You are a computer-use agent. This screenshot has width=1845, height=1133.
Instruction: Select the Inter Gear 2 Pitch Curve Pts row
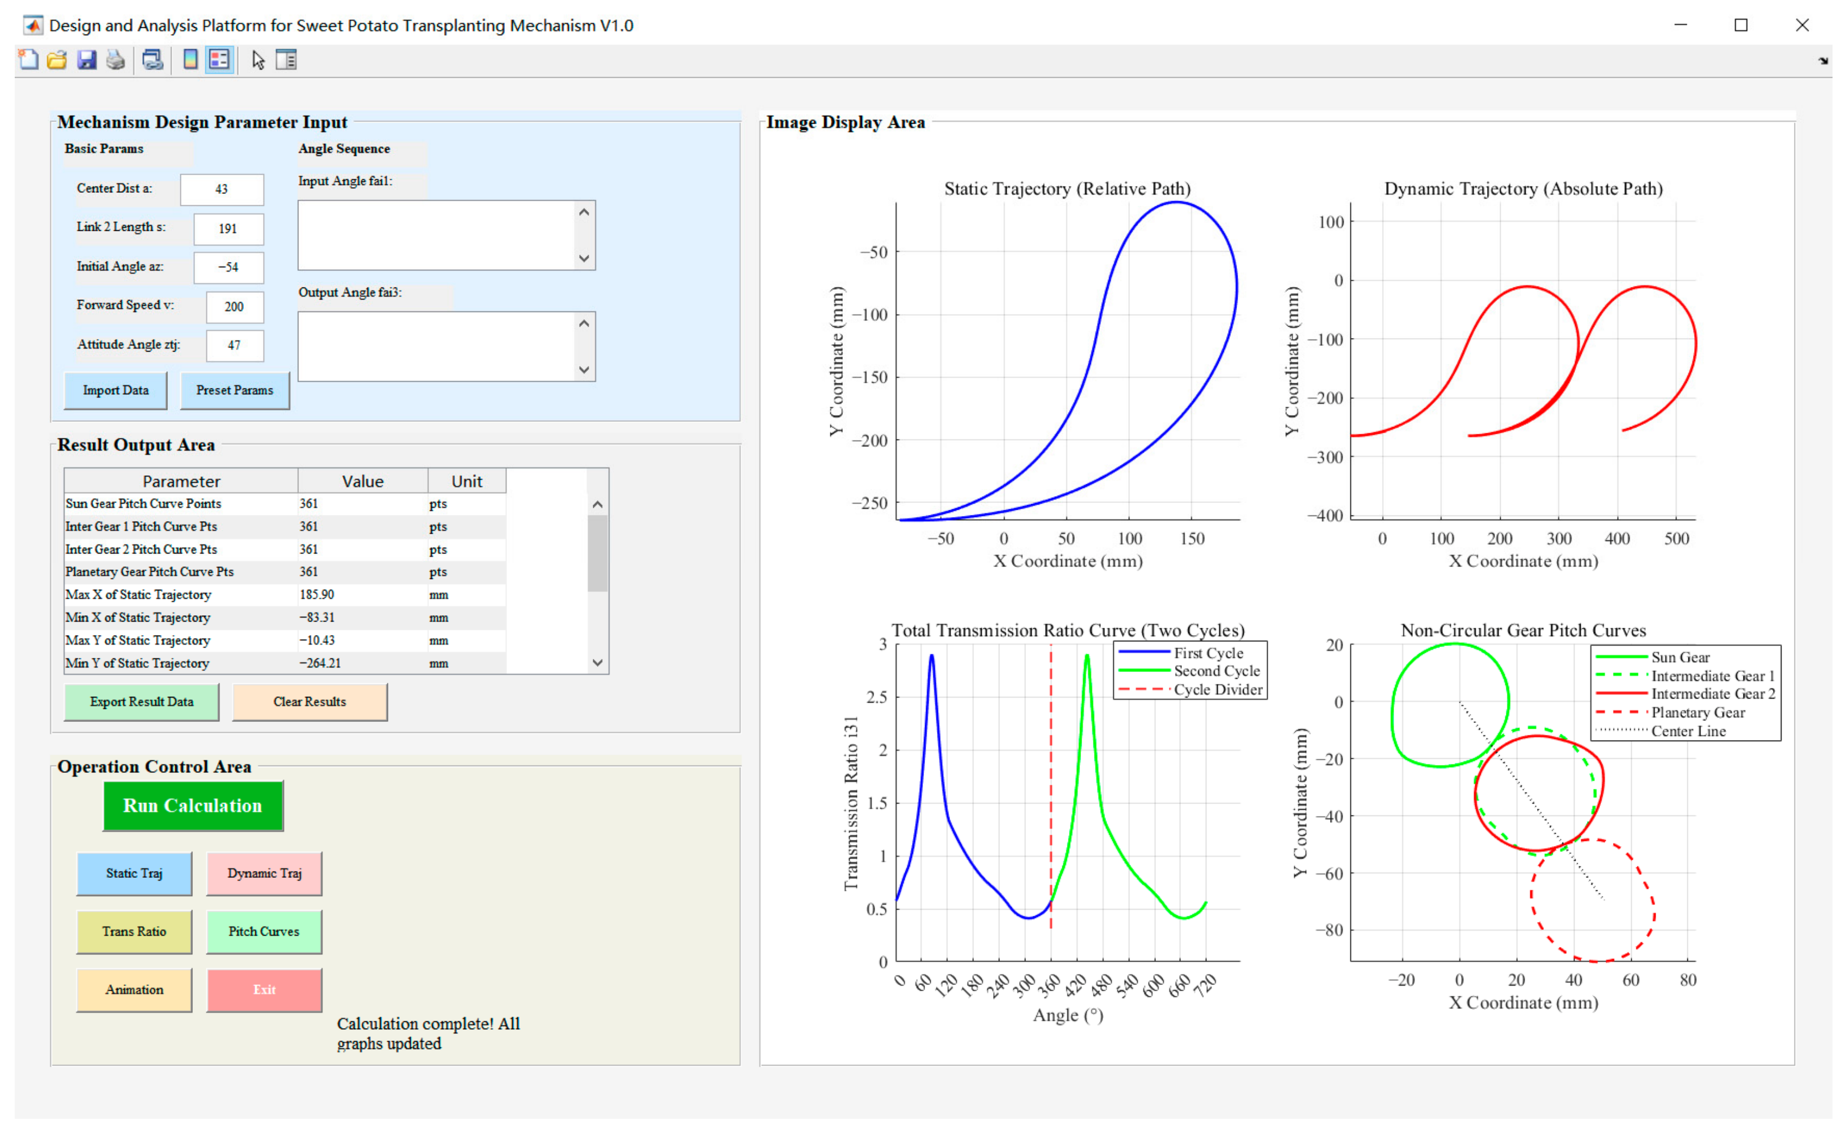(x=285, y=549)
